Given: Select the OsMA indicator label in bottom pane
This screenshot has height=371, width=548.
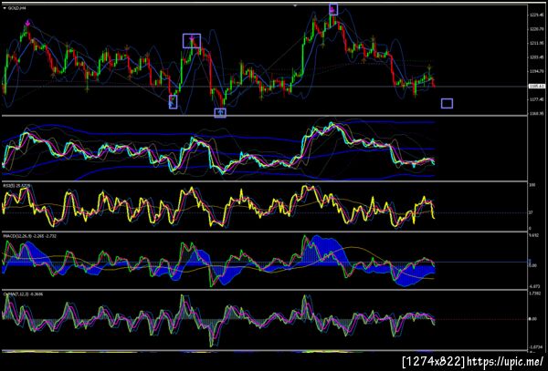Looking at the screenshot, I should [23, 294].
